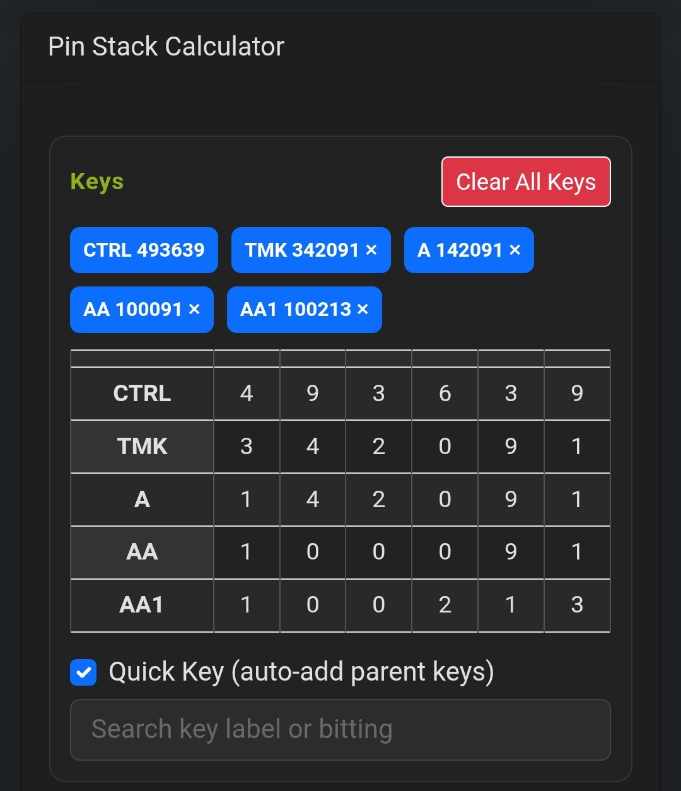Click the last cell in AA1 row

click(x=577, y=605)
